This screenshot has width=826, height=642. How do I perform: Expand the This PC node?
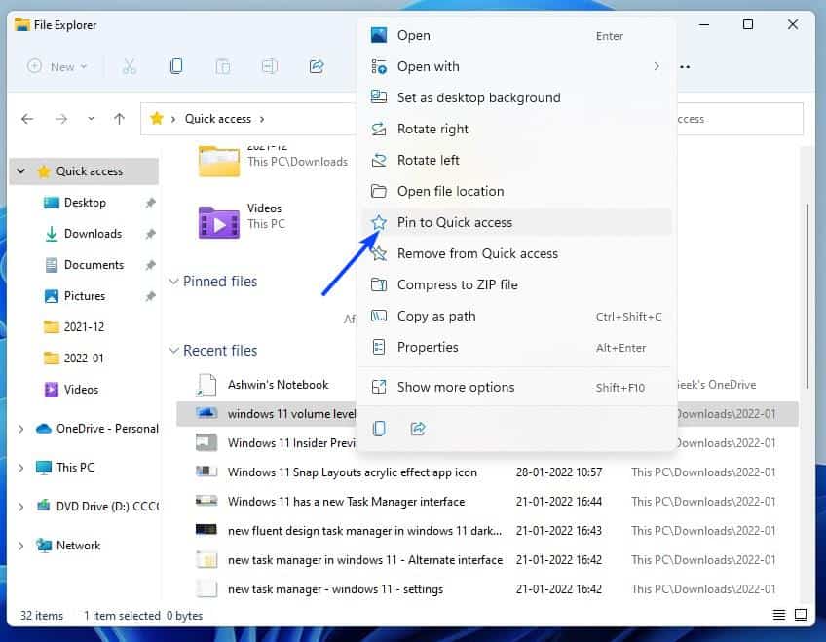pyautogui.click(x=21, y=468)
